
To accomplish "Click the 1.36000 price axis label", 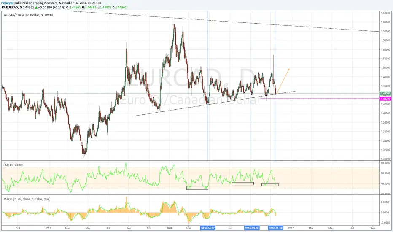I will pyautogui.click(x=386, y=132).
